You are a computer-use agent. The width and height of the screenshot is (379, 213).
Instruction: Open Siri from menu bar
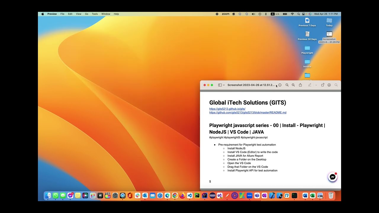click(310, 14)
